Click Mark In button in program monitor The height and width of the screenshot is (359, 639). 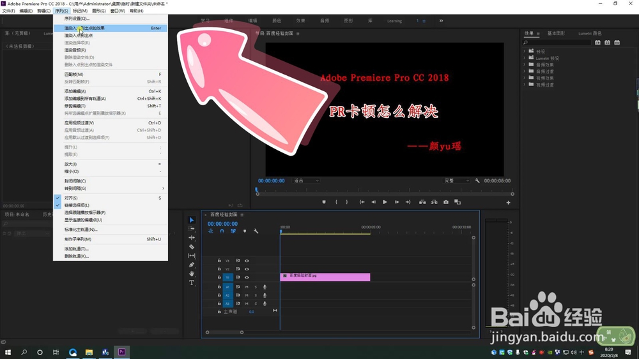(336, 202)
